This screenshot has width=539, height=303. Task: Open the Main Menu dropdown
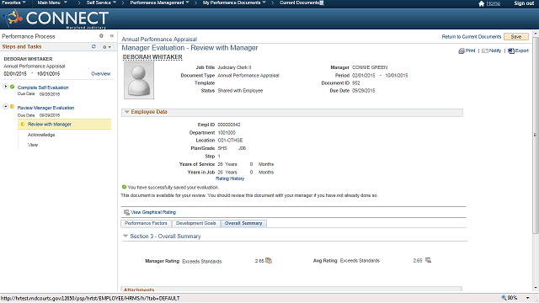click(52, 3)
